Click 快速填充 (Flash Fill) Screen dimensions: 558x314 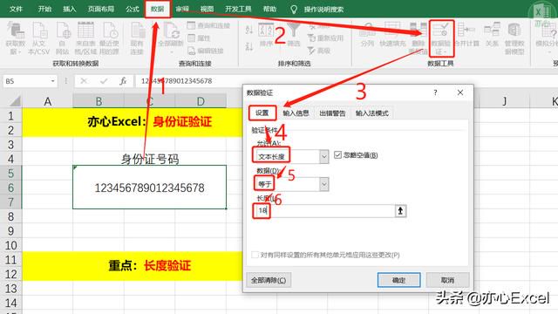coord(392,35)
